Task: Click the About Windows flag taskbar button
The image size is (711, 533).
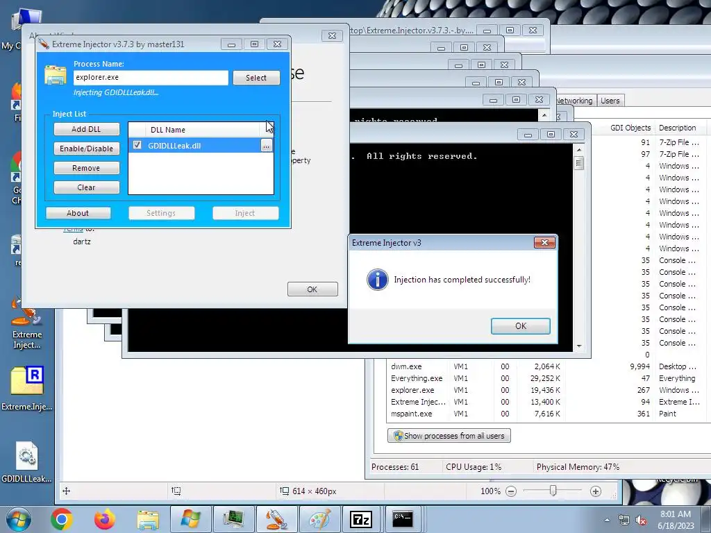Action: (190, 519)
